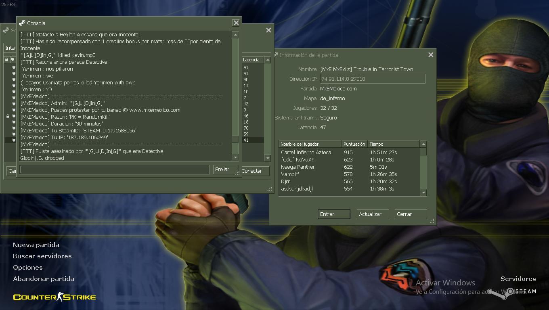The image size is (549, 310).
Task: Sort players by the Puntuación column header
Action: click(x=354, y=144)
